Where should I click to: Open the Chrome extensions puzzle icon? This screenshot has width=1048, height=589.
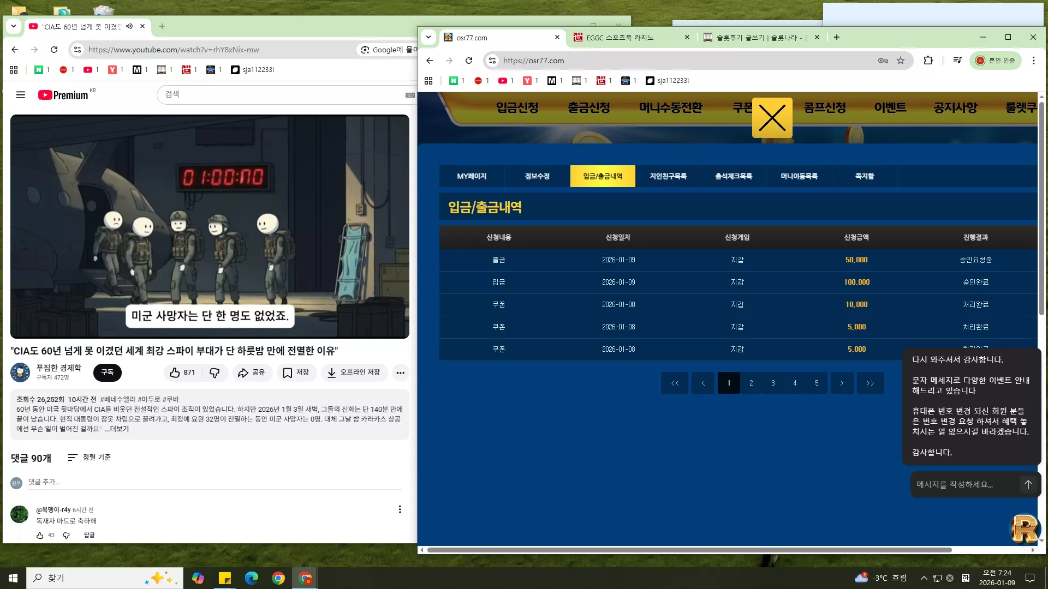928,61
